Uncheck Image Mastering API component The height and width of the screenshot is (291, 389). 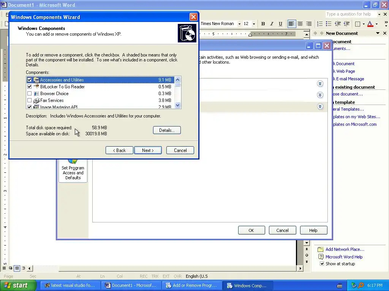click(29, 107)
